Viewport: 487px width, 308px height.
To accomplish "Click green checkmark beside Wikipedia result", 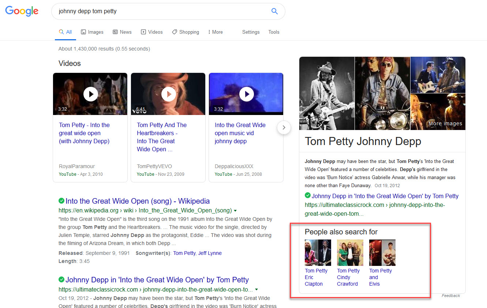I will (61, 201).
